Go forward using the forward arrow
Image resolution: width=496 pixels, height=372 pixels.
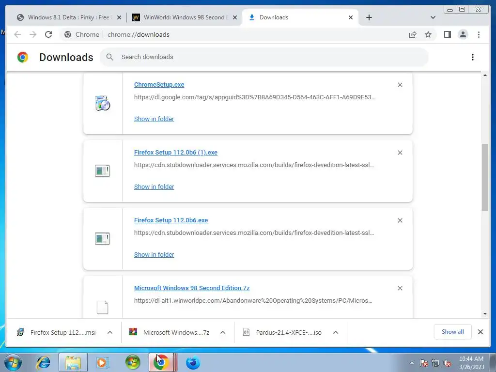click(x=33, y=34)
